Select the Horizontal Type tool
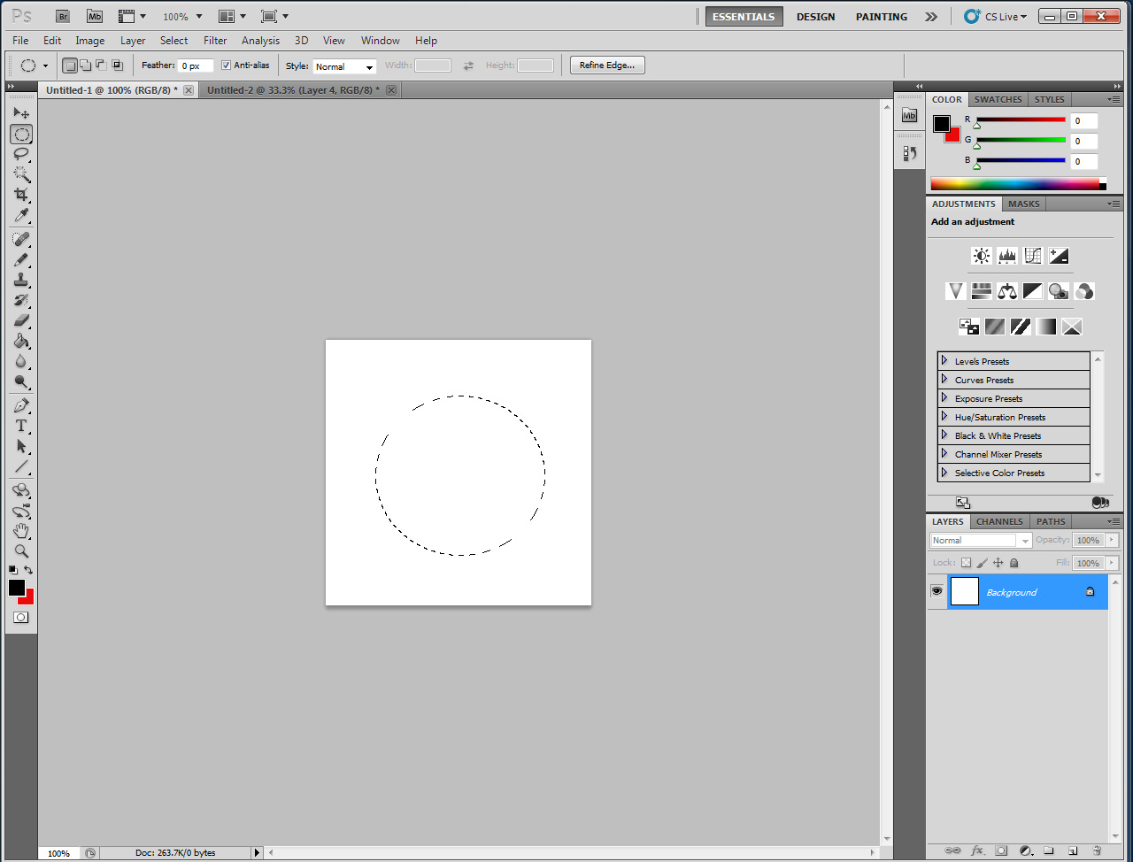This screenshot has width=1133, height=862. click(21, 426)
